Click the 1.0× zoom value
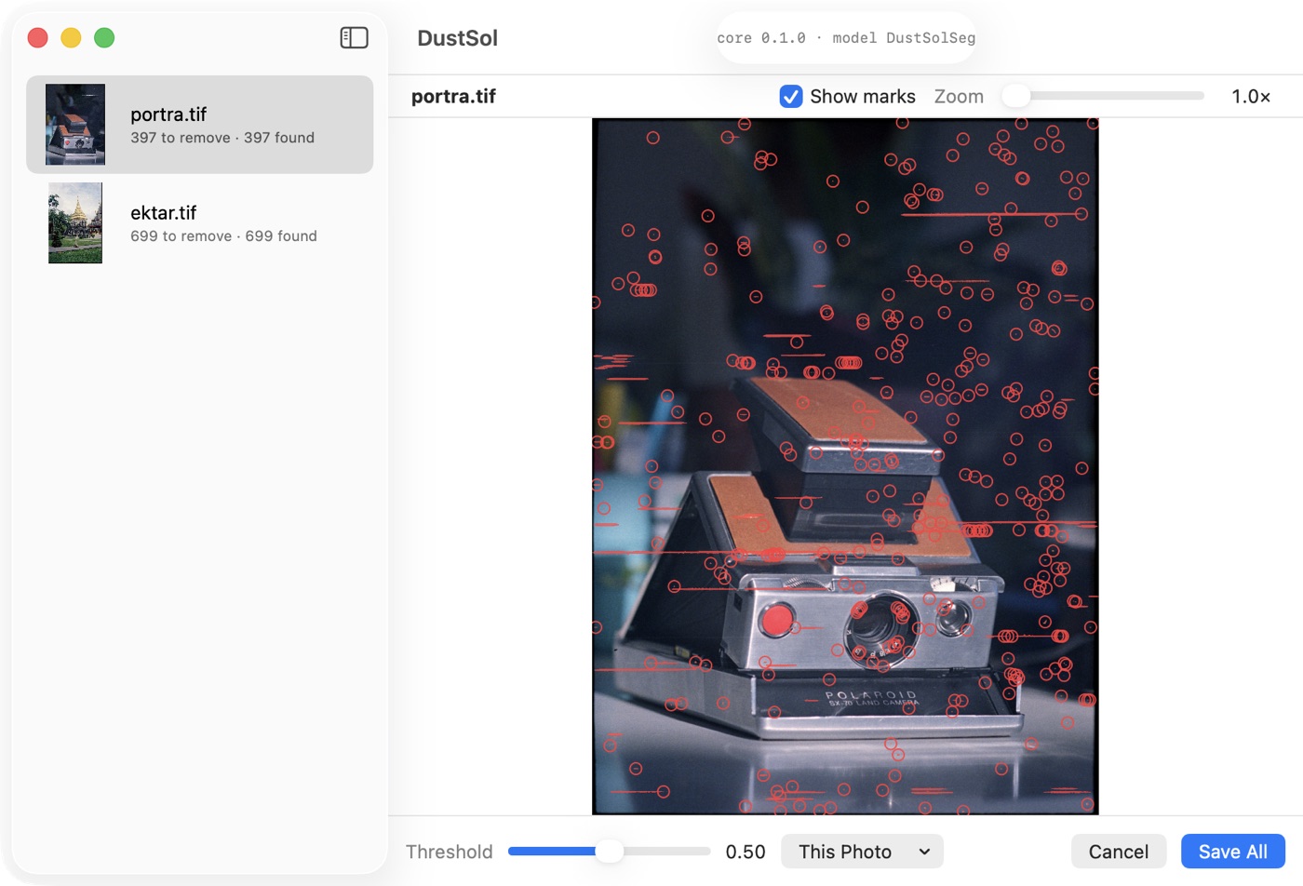Screen dimensions: 1303x886 click(x=1251, y=96)
